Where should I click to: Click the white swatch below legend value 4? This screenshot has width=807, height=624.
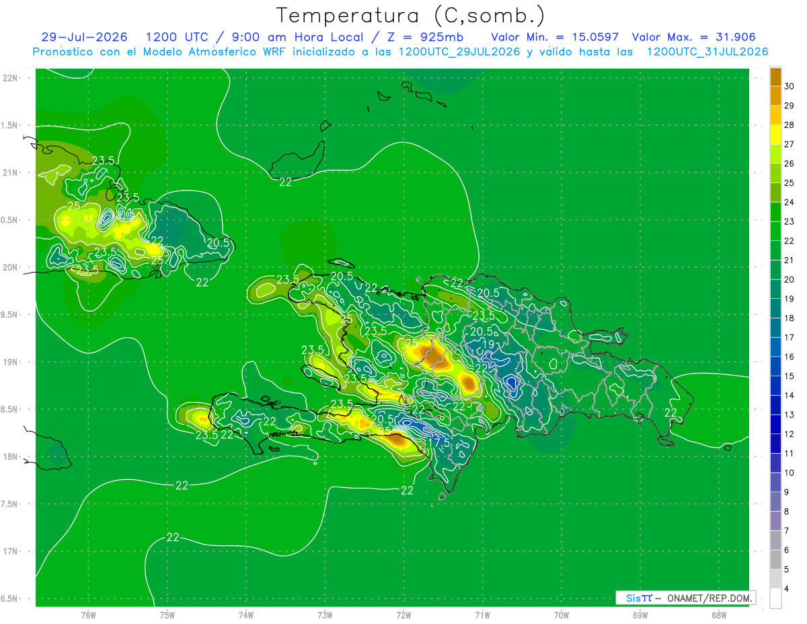pos(775,598)
